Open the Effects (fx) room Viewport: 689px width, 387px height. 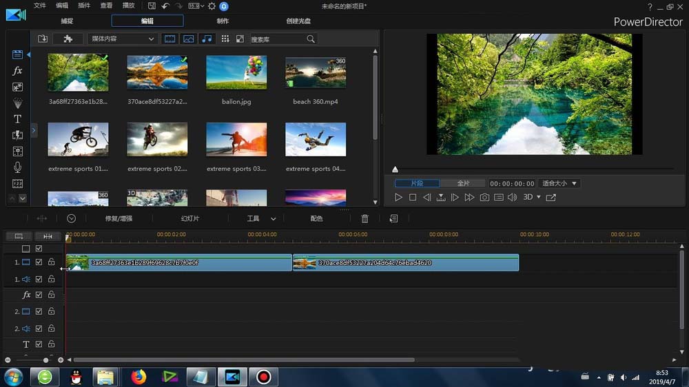pyautogui.click(x=18, y=71)
